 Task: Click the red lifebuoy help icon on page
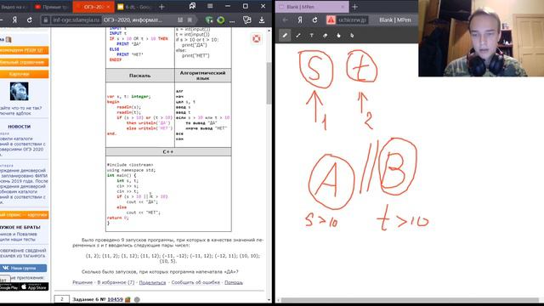[x=257, y=38]
